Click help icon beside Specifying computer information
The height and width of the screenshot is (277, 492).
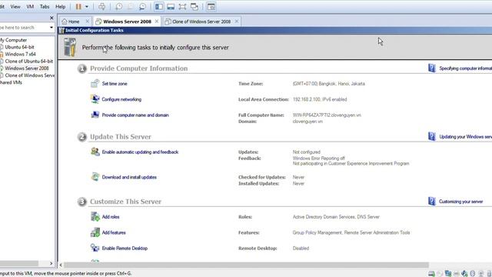(432, 68)
